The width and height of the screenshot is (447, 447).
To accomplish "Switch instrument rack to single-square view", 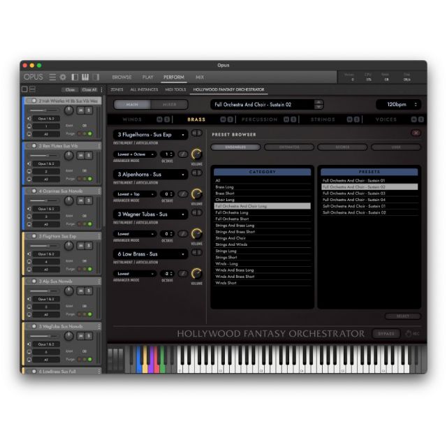I will pos(25,89).
